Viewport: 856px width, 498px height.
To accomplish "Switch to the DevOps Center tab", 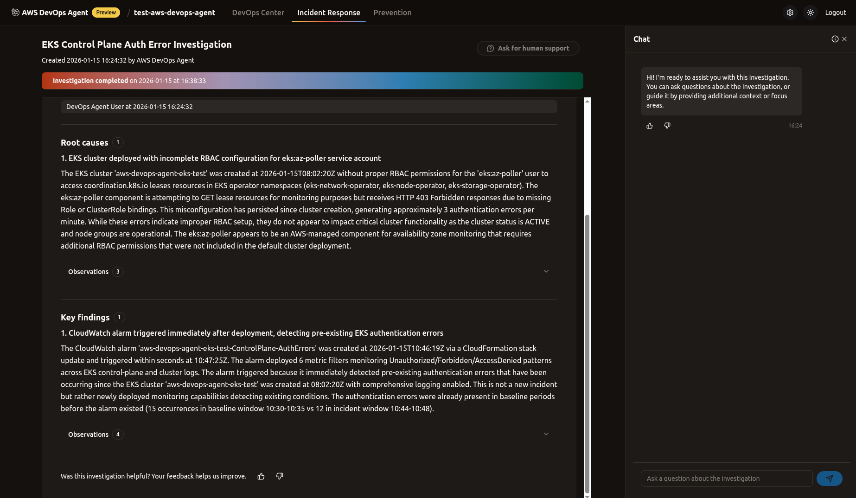I will (258, 13).
